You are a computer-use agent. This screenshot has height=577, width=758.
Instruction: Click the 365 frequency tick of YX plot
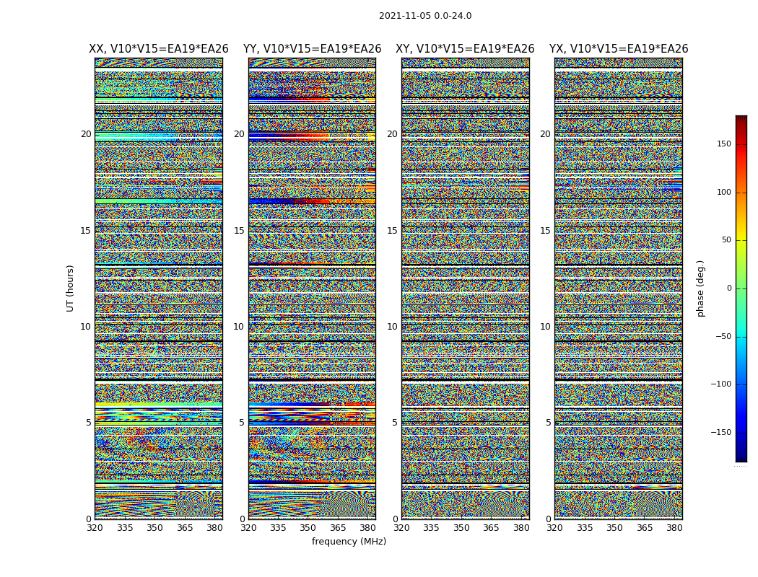(645, 528)
